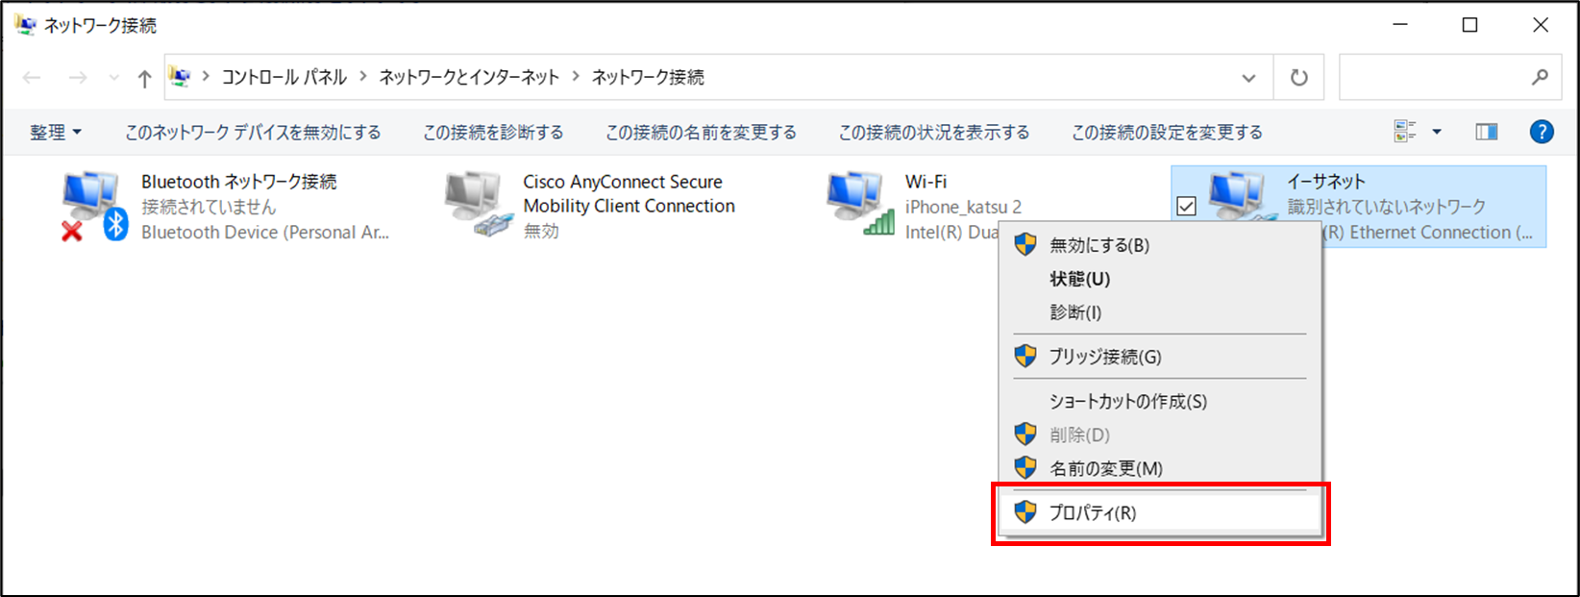Click 無効 status under Cisco AnyConnect

pyautogui.click(x=541, y=231)
